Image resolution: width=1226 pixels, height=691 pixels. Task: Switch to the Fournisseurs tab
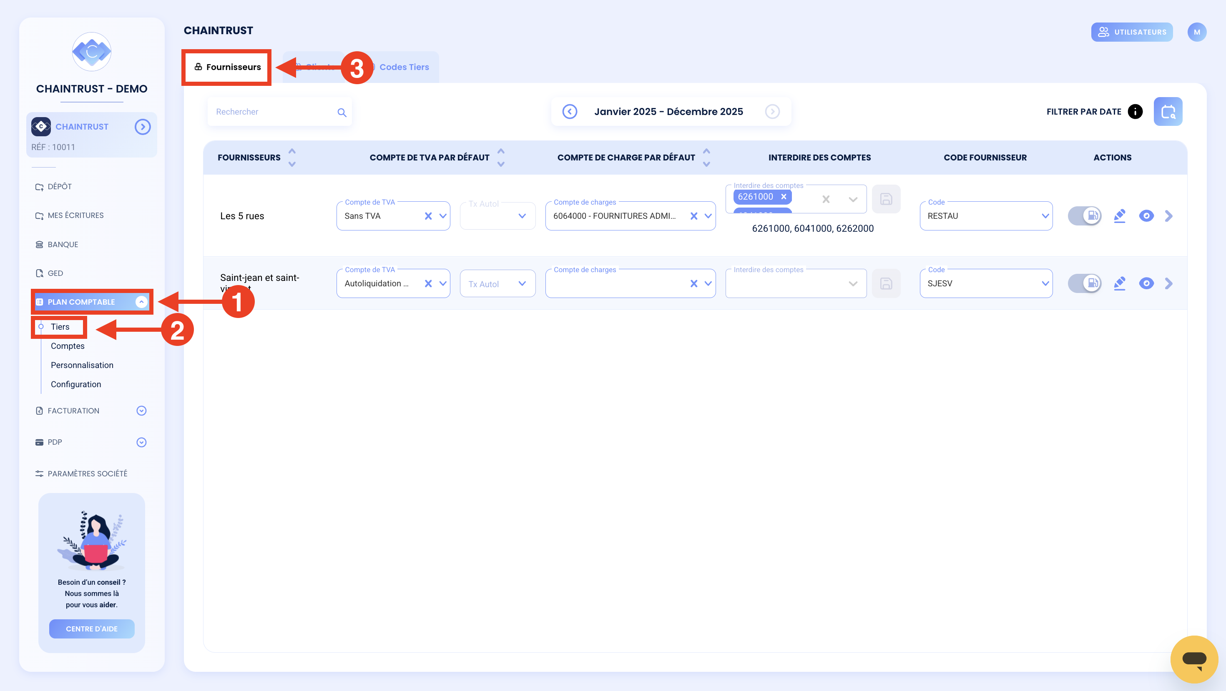coord(227,67)
